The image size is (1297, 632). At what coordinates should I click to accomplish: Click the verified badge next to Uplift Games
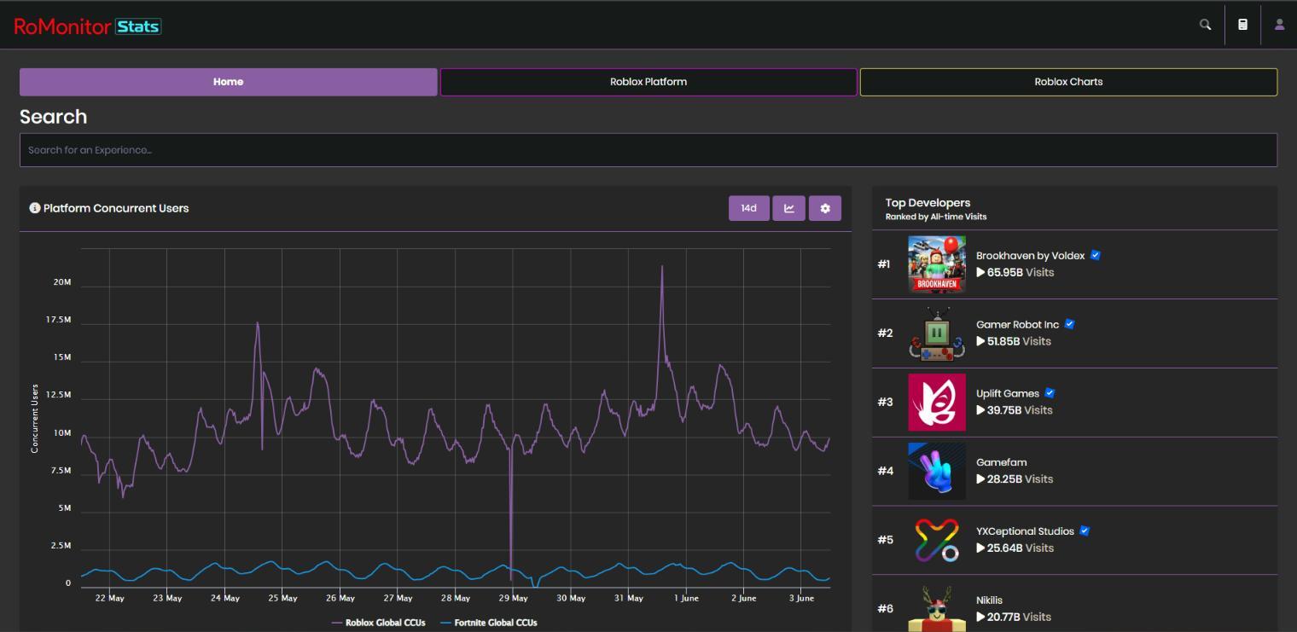(1050, 392)
